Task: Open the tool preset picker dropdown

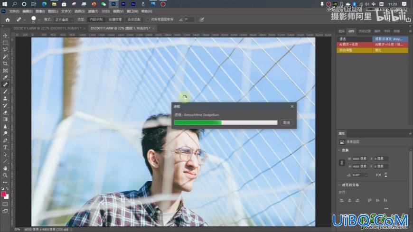Action: (25, 20)
